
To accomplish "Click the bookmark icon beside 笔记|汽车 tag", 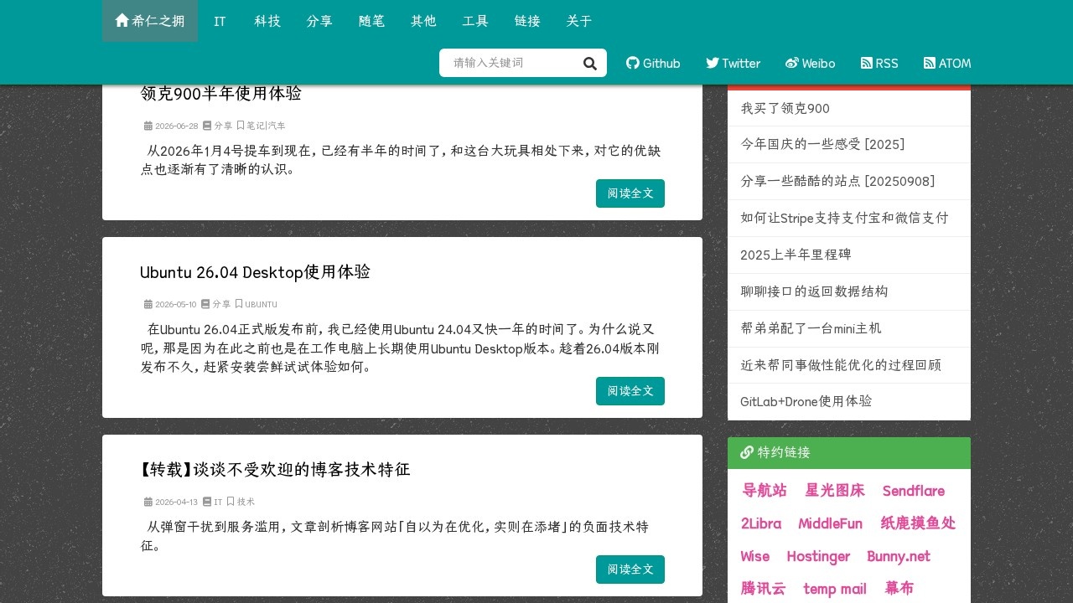I will [x=241, y=126].
